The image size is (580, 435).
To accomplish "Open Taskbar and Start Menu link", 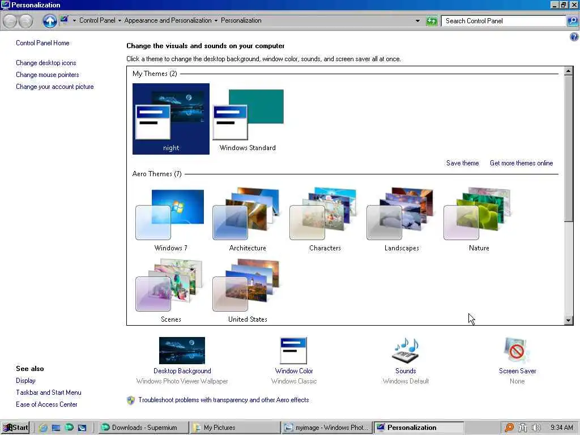I will coord(49,393).
